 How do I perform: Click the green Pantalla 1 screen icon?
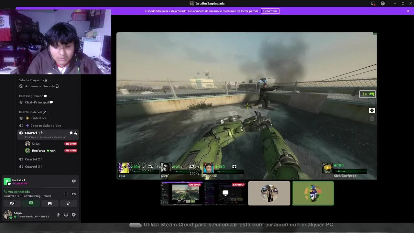tap(7, 182)
